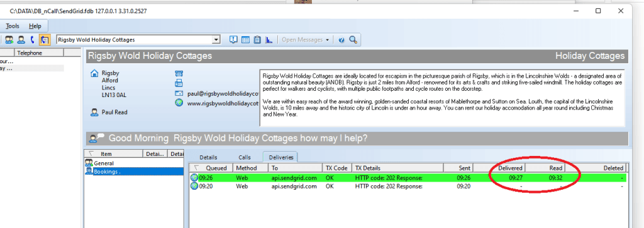Open the Open Messages dropdown arrow
The width and height of the screenshot is (644, 228).
pyautogui.click(x=327, y=40)
